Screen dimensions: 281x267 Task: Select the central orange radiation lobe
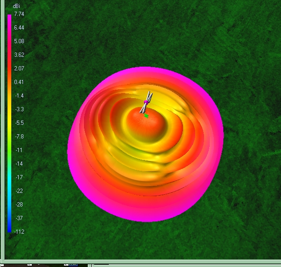pyautogui.click(x=145, y=124)
